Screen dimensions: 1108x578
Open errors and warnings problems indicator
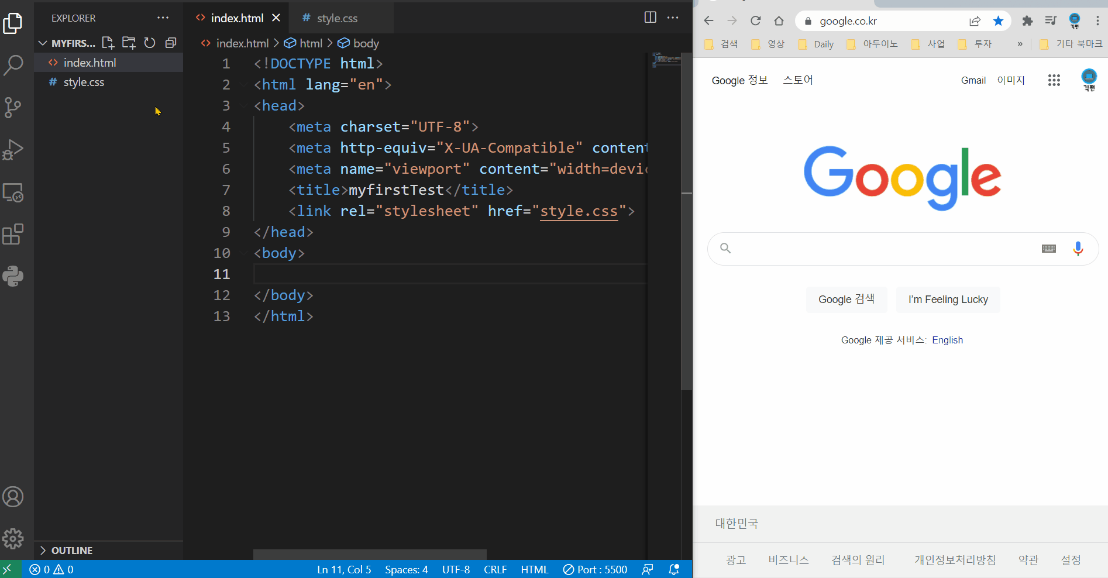51,569
